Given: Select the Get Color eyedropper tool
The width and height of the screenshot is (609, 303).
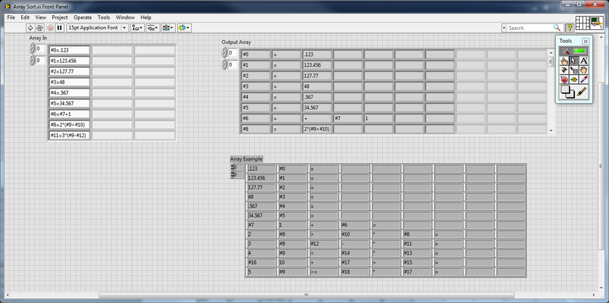Looking at the screenshot, I should (x=584, y=80).
